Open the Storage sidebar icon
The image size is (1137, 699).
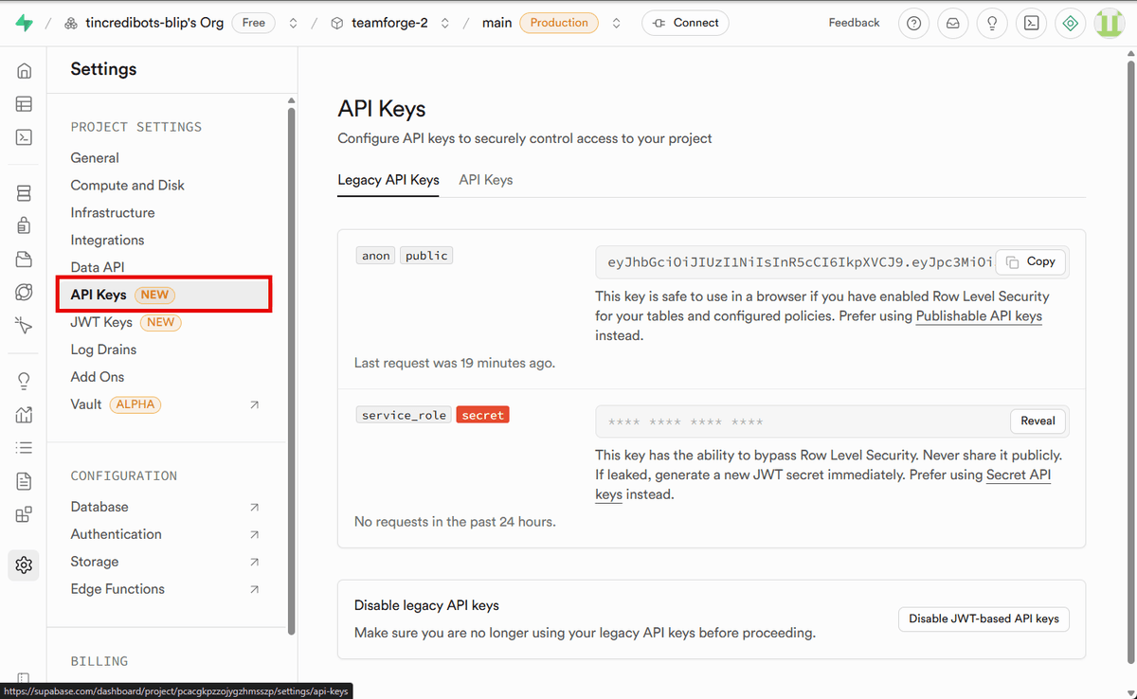point(24,259)
